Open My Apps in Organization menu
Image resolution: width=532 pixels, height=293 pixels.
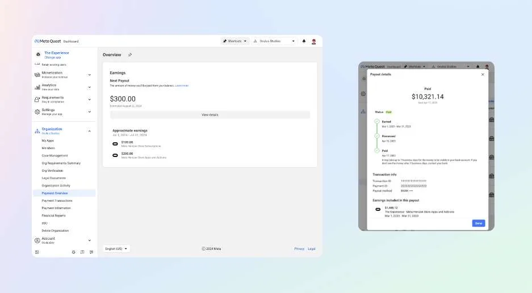click(x=48, y=141)
